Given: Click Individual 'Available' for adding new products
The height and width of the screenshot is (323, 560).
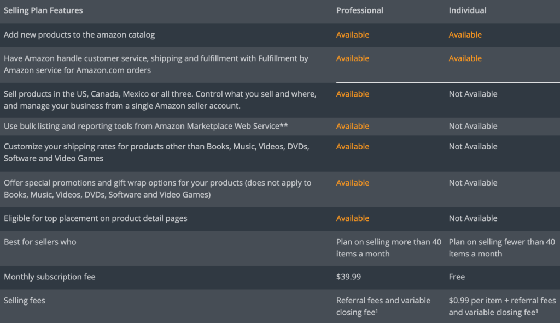Looking at the screenshot, I should [465, 34].
